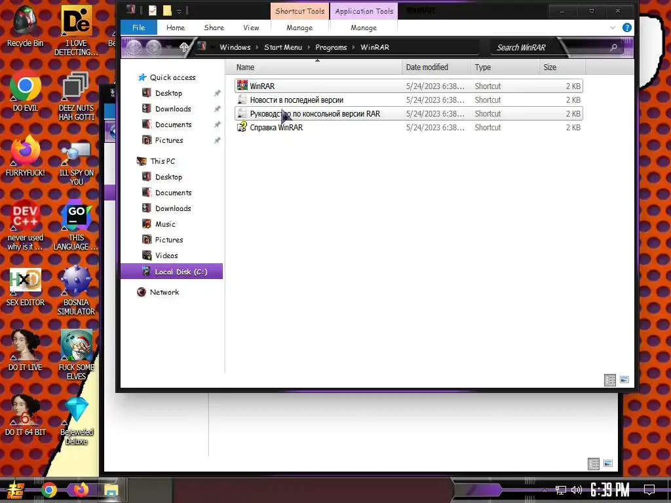
Task: Open Documents under Quick access
Action: click(173, 124)
